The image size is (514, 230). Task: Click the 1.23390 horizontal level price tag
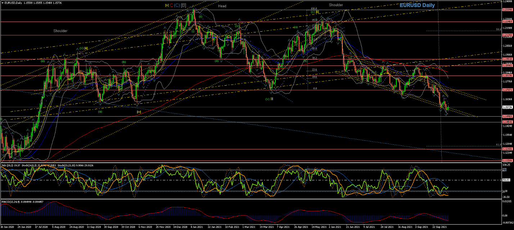tap(507, 10)
